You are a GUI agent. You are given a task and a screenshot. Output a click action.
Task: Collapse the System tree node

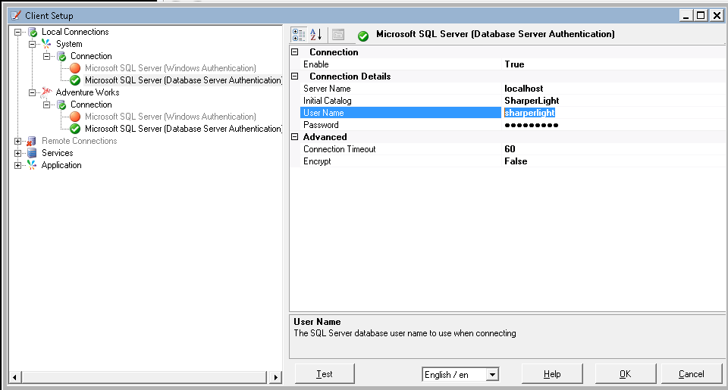click(x=32, y=44)
